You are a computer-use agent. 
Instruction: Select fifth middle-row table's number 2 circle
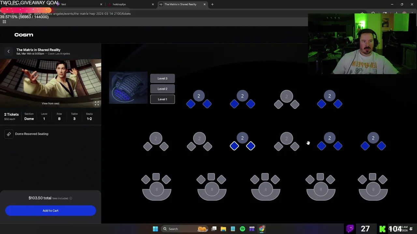330,138
